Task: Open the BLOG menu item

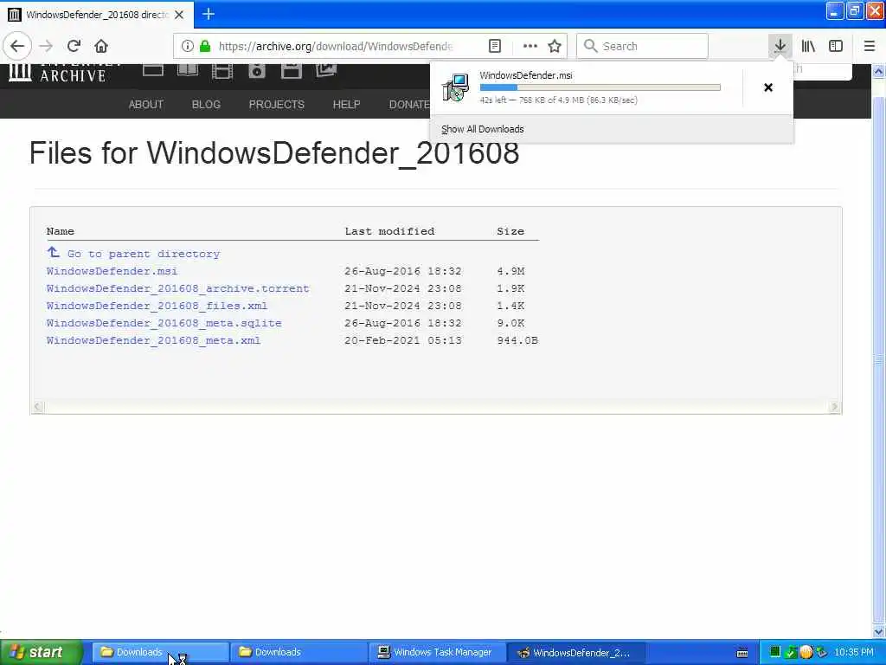Action: click(x=206, y=105)
